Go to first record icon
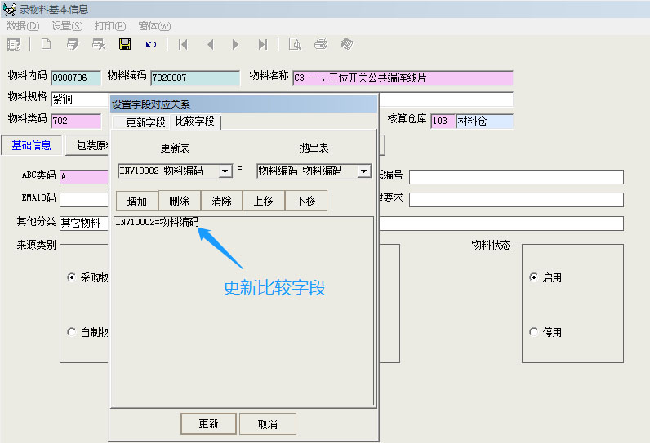The height and width of the screenshot is (443, 650). tap(183, 44)
